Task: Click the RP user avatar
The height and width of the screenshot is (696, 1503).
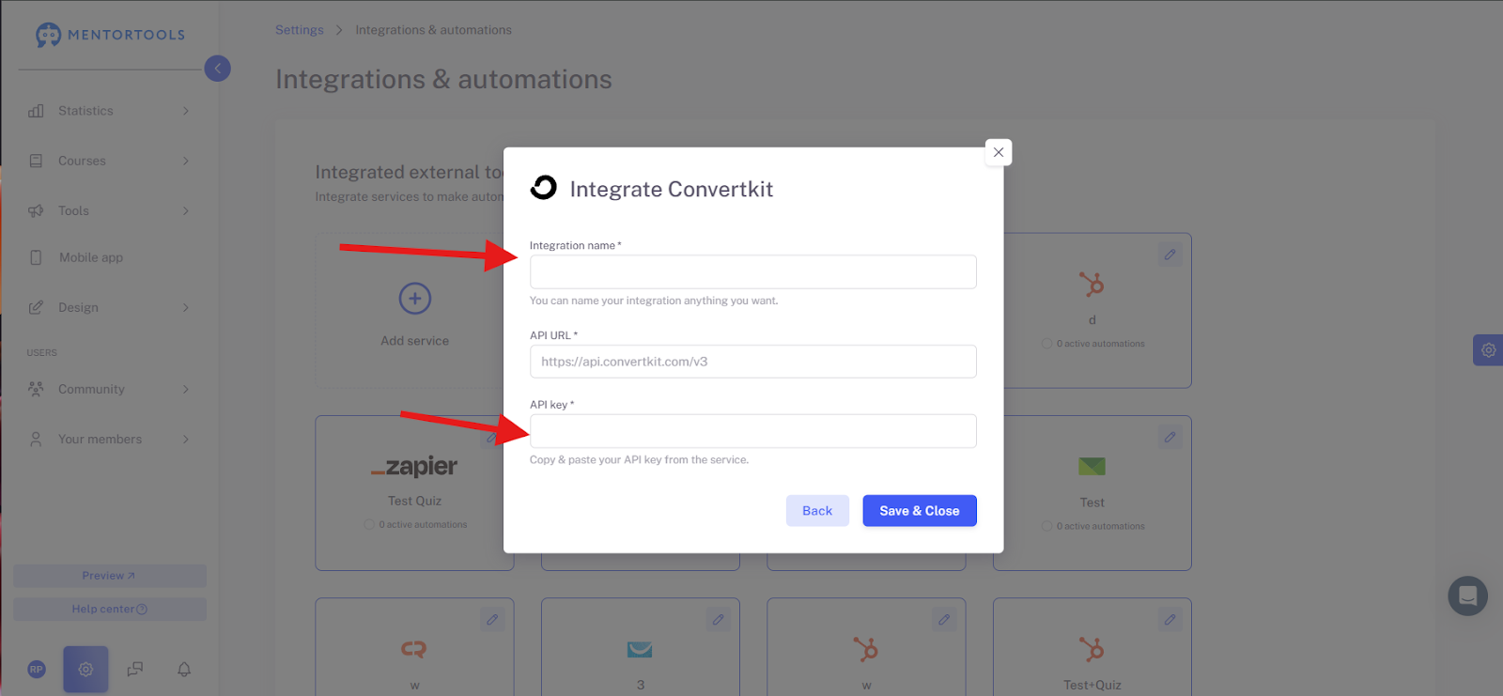Action: coord(37,669)
